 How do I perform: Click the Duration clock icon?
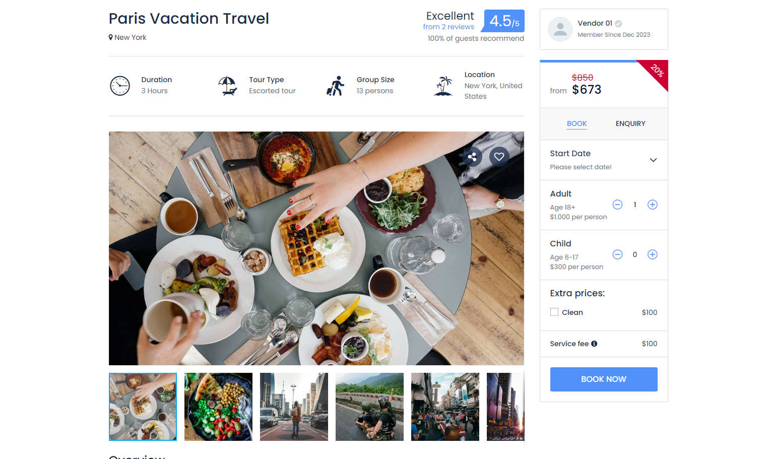120,86
